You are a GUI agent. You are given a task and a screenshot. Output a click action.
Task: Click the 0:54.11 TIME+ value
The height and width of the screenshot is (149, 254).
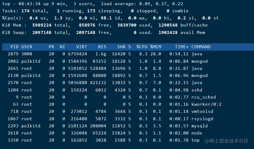click(x=179, y=54)
